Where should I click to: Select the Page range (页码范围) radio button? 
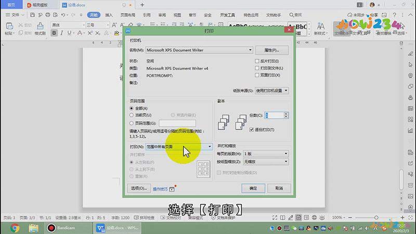[x=132, y=123]
